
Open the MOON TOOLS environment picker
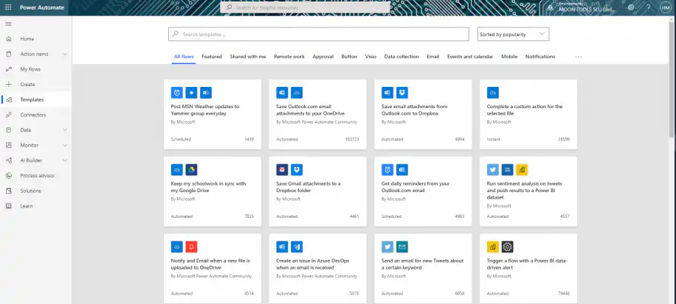[586, 7]
